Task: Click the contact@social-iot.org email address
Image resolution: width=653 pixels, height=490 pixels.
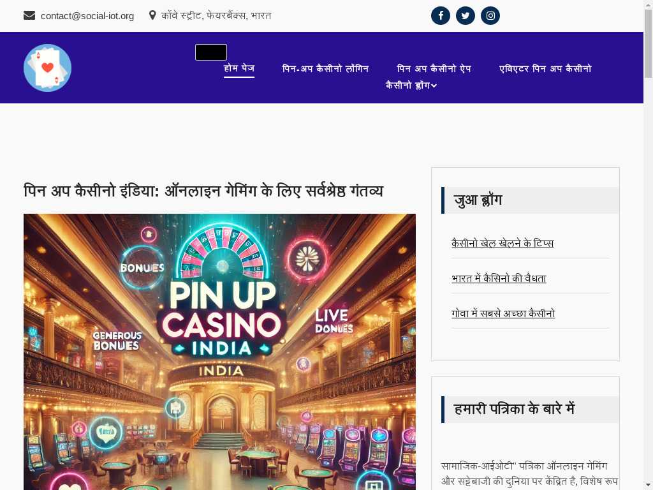Action: point(87,16)
